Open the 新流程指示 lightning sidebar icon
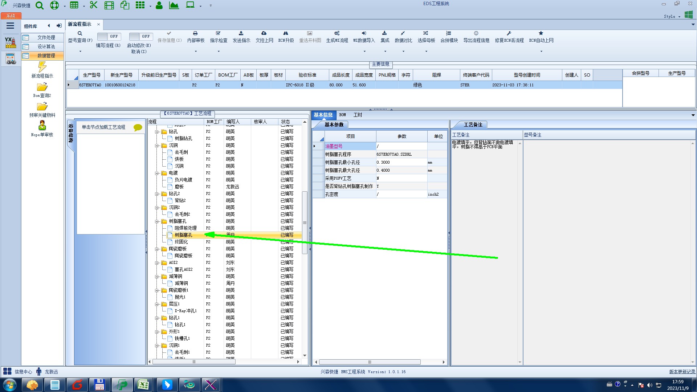The width and height of the screenshot is (697, 392). click(42, 67)
